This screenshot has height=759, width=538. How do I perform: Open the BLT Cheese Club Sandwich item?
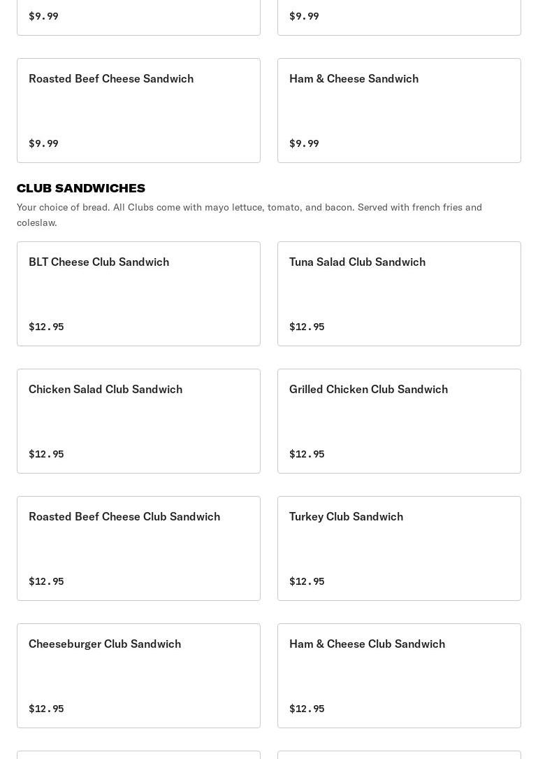click(99, 262)
